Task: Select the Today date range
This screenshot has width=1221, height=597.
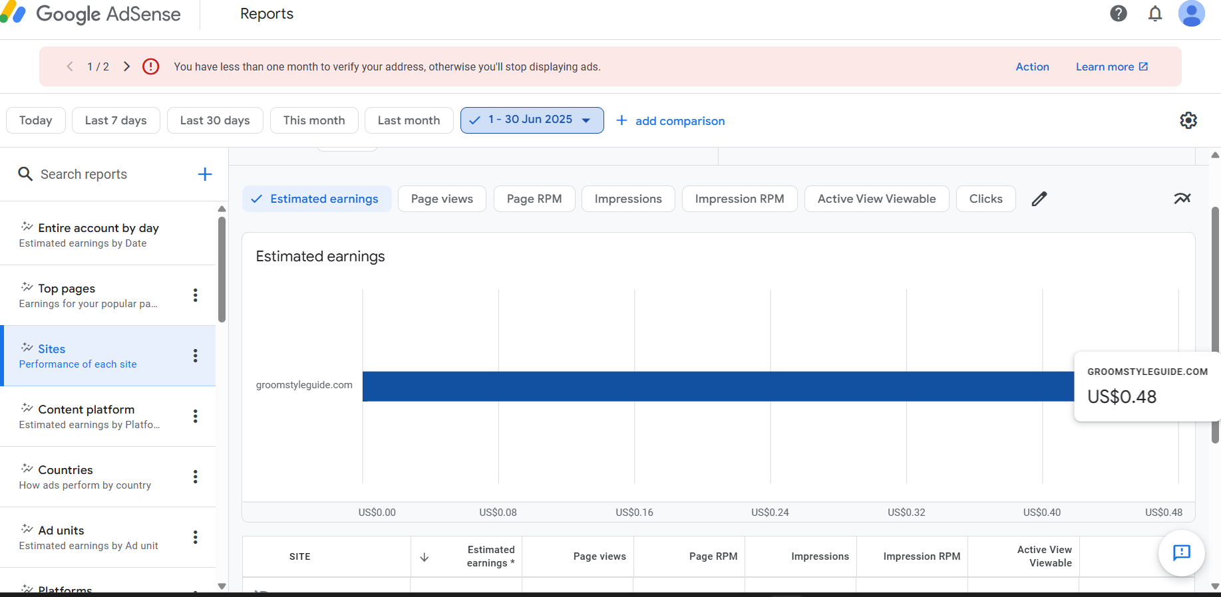Action: point(36,120)
